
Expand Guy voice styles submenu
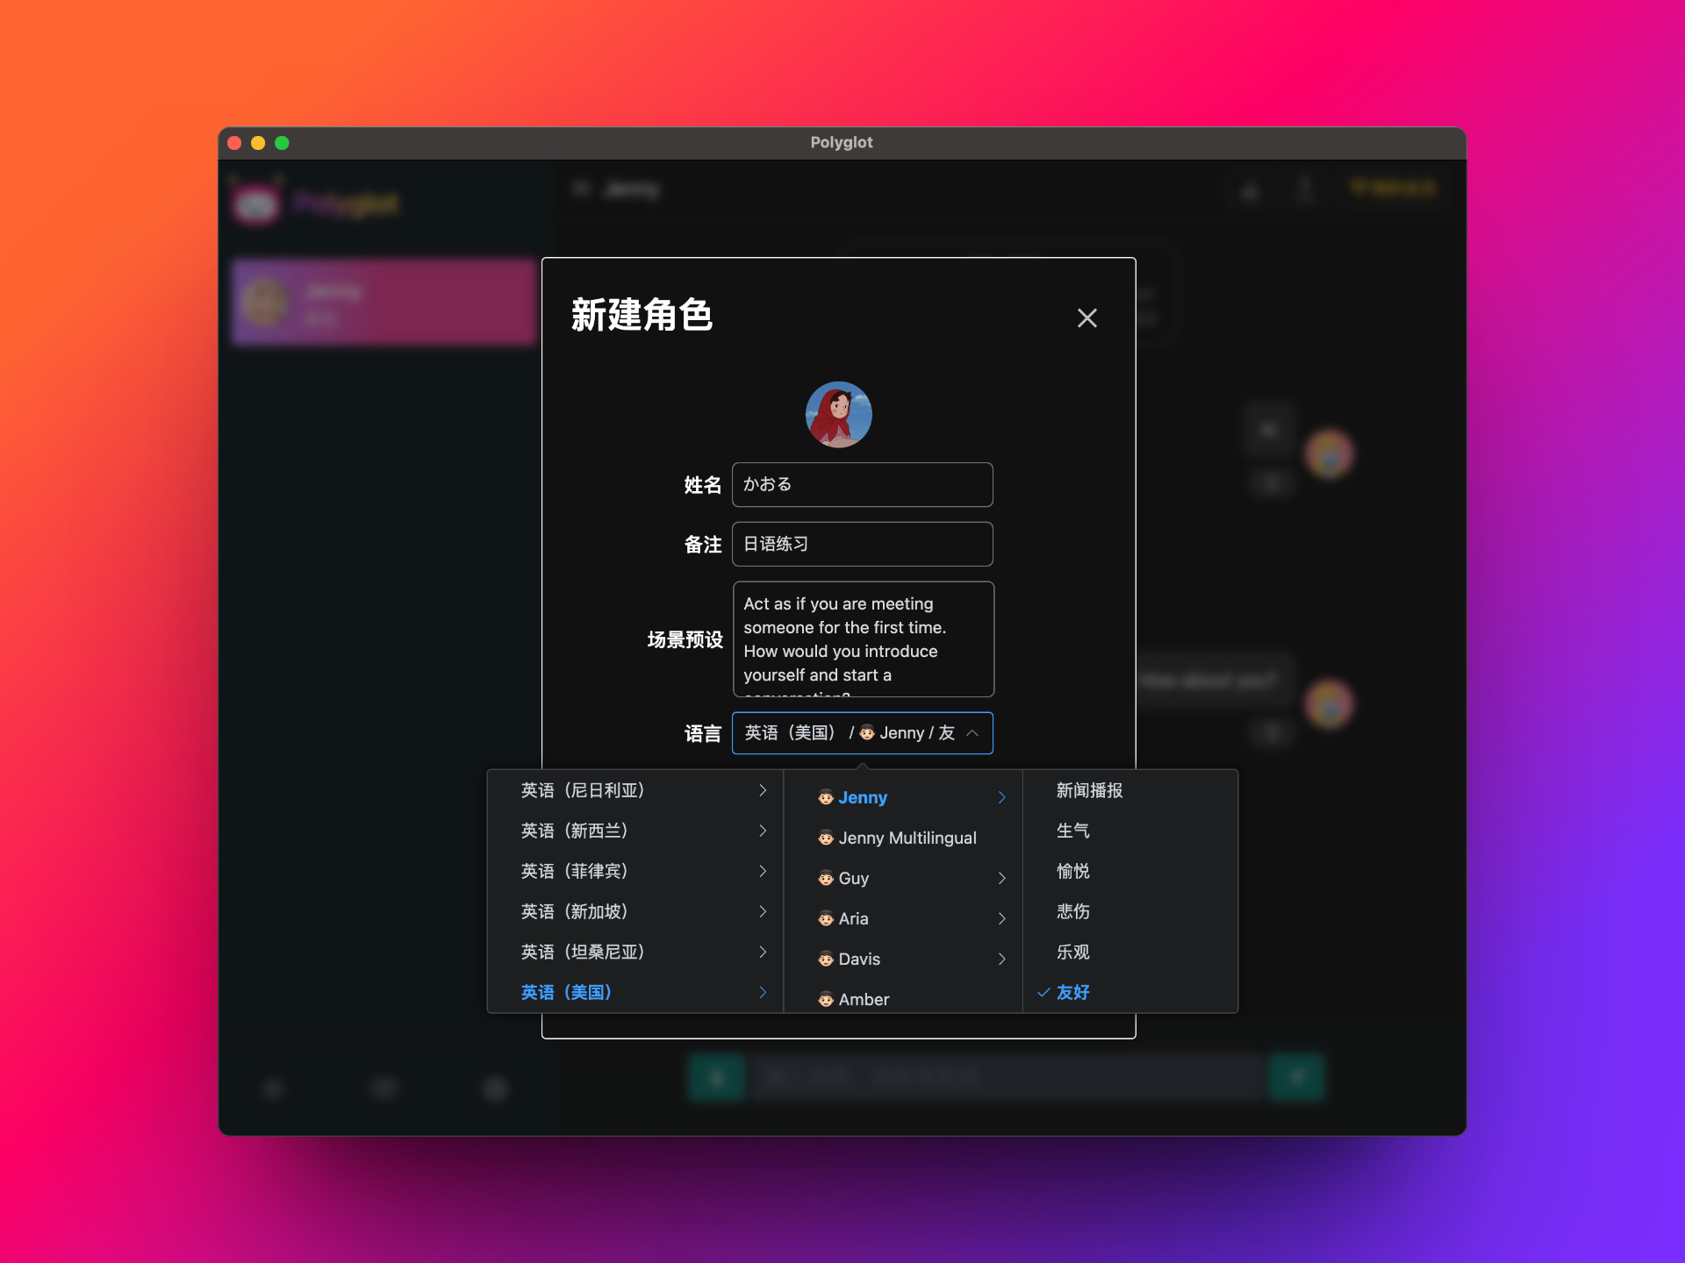(1004, 877)
